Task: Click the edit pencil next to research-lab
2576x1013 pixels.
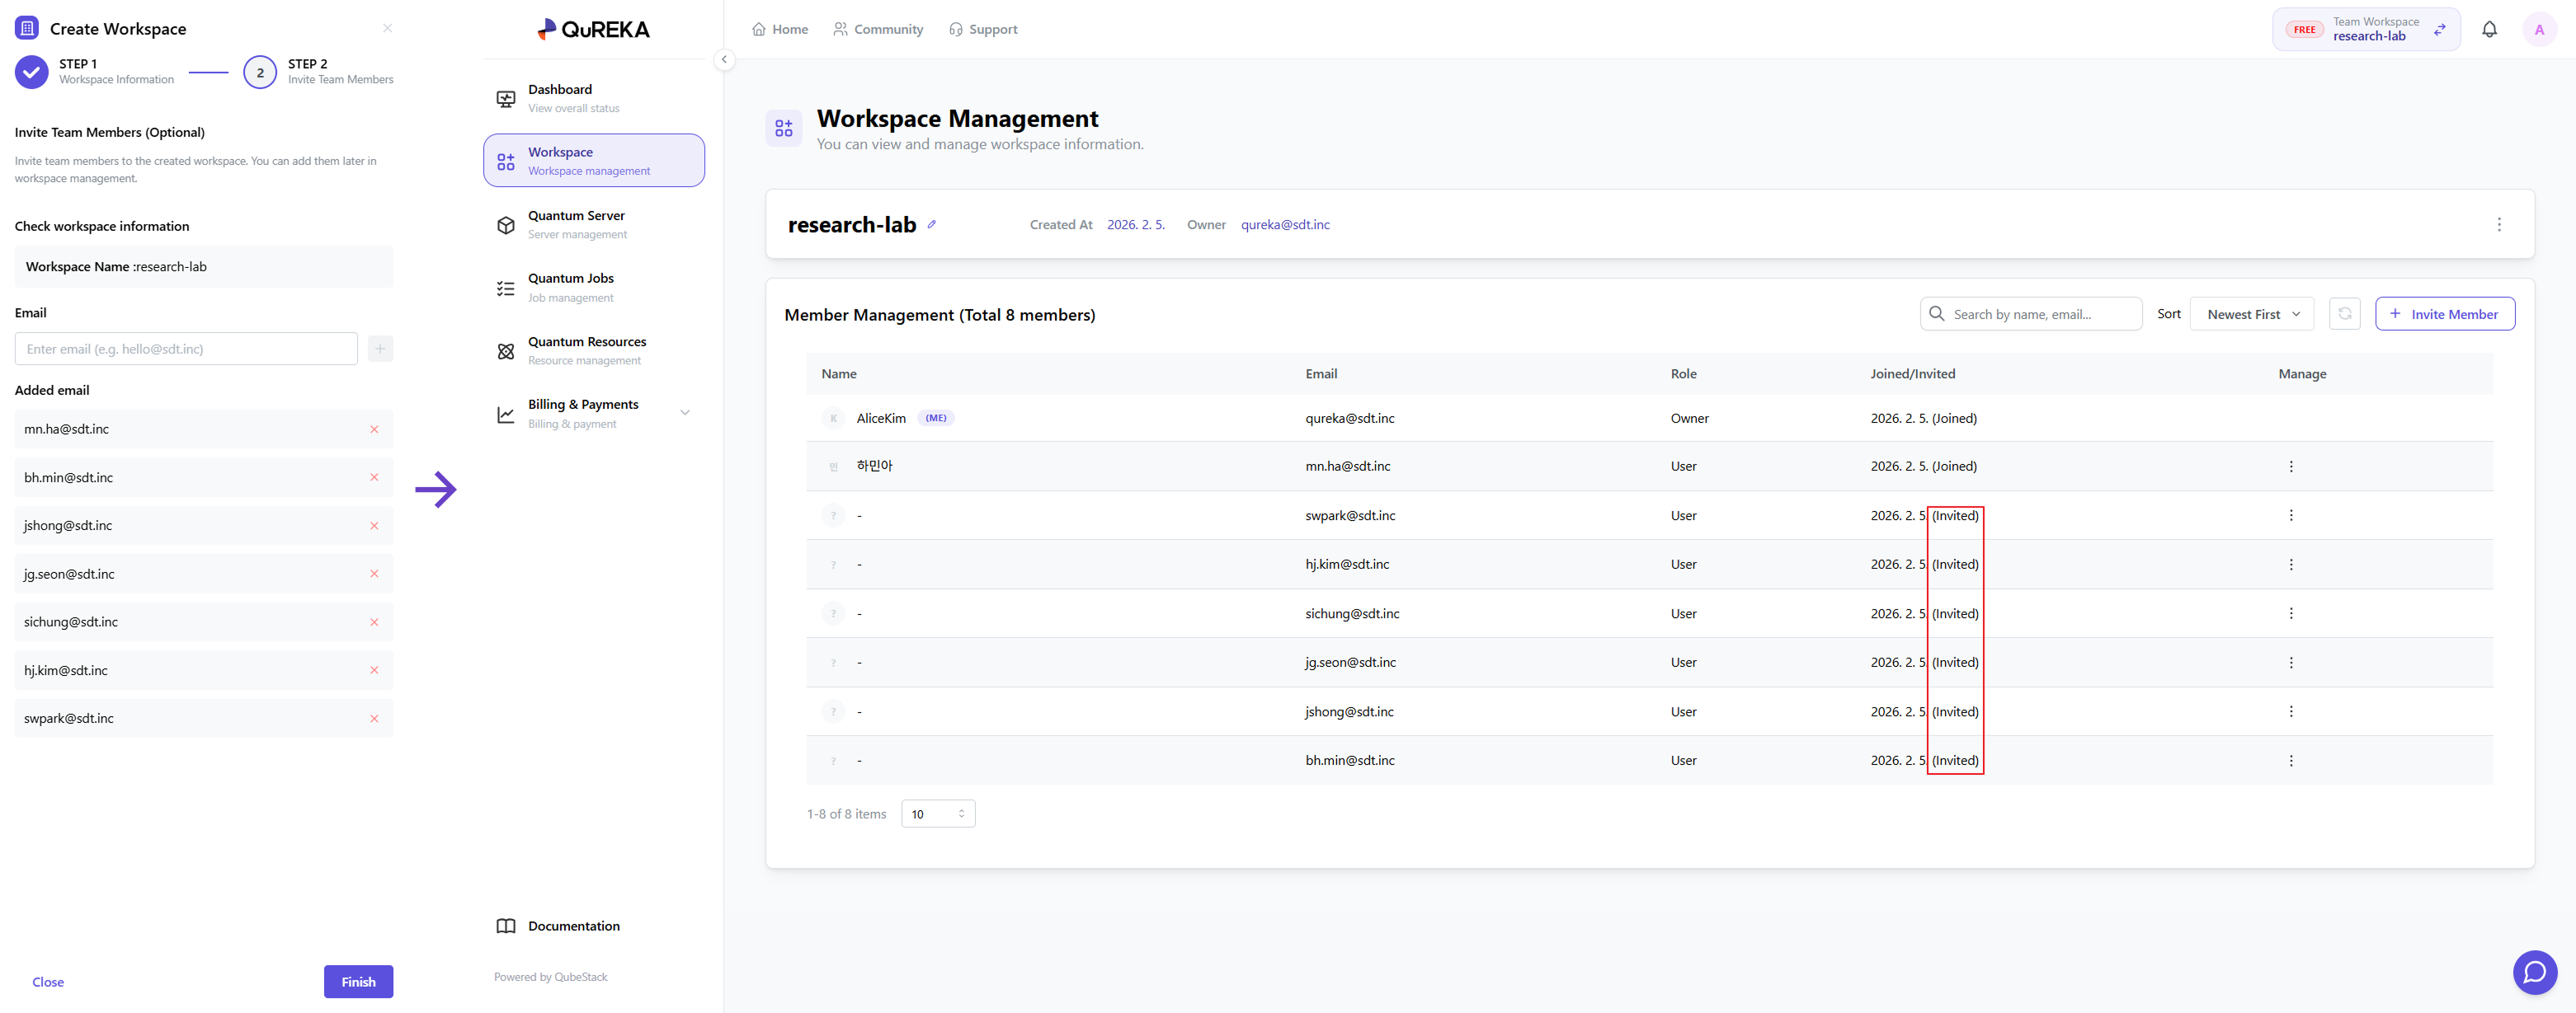Action: click(931, 225)
